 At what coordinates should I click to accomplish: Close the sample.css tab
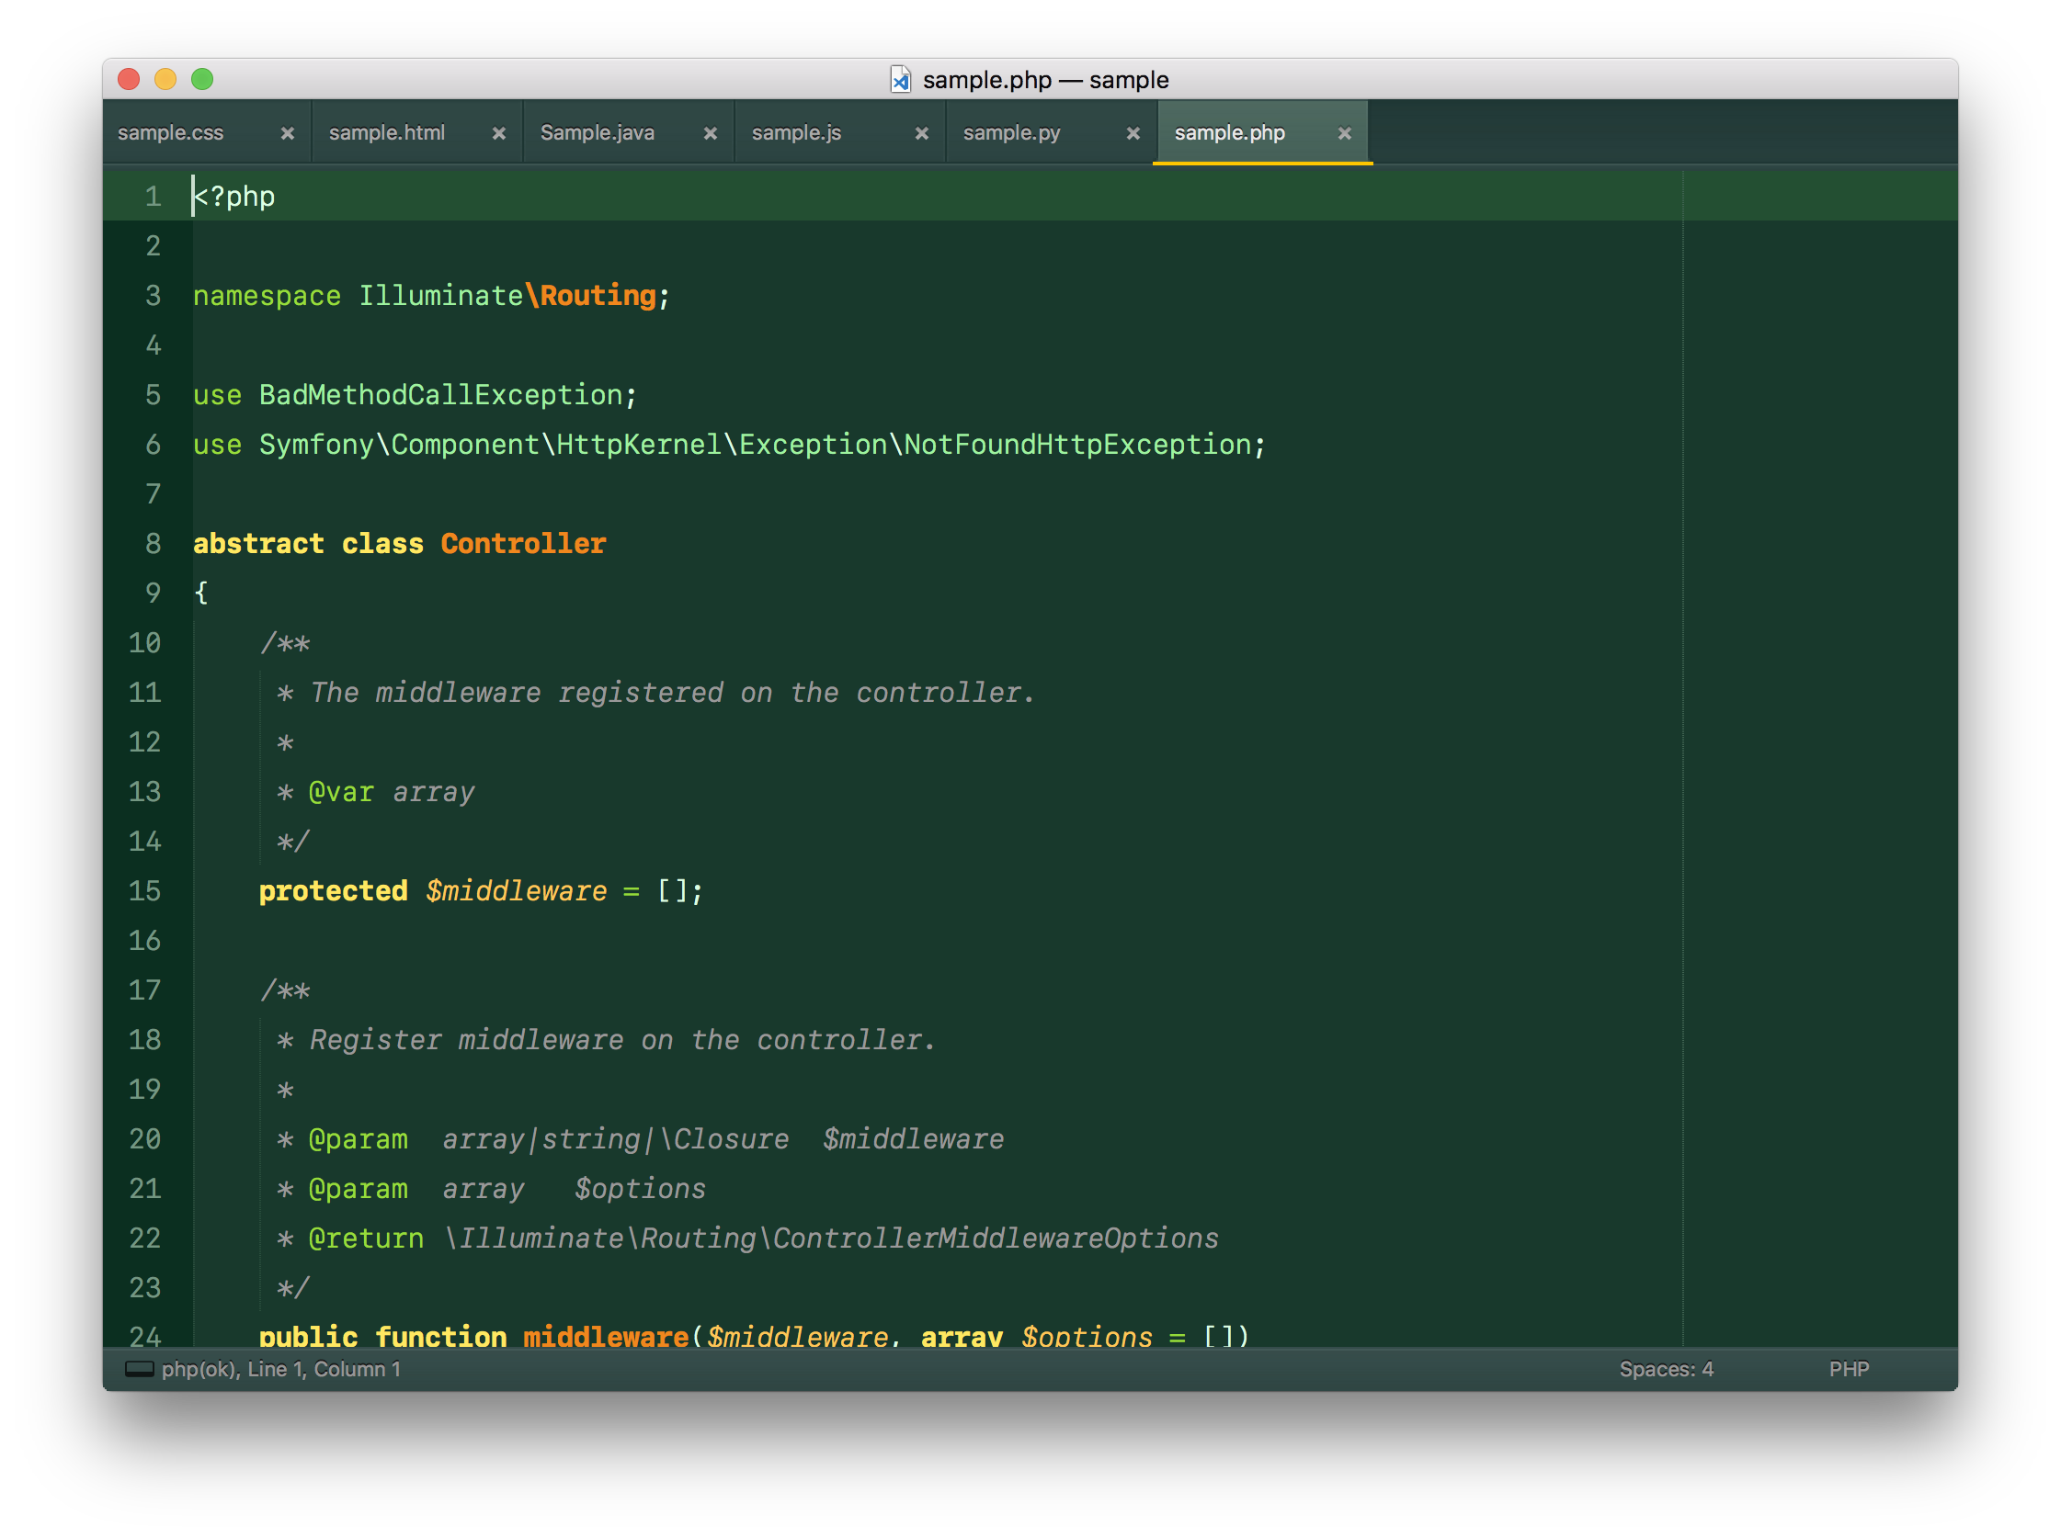click(288, 133)
